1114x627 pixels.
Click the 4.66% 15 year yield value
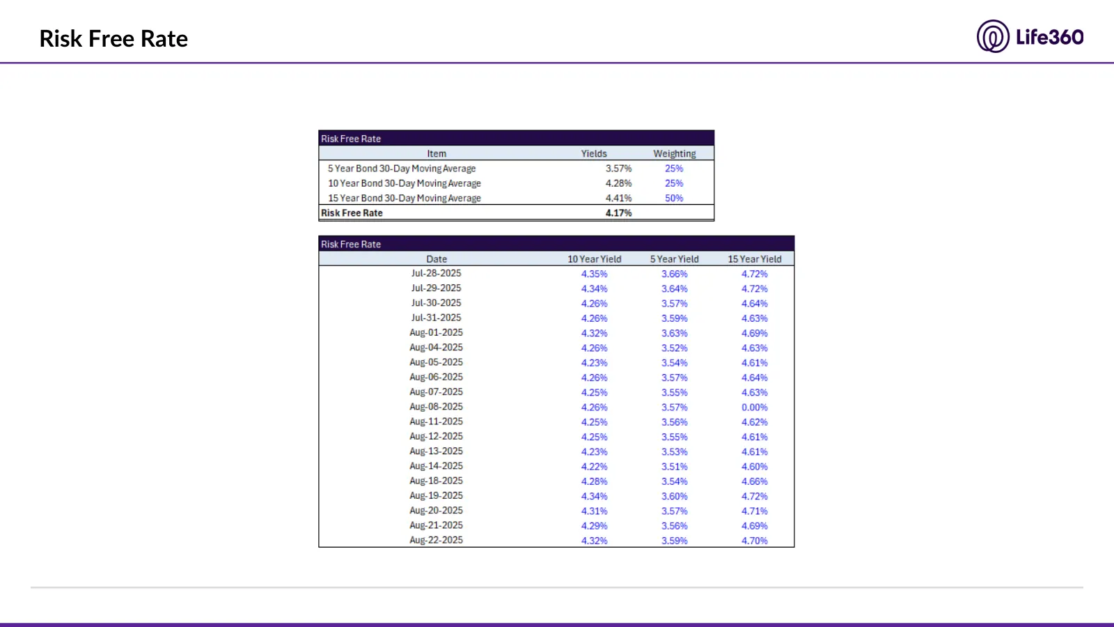click(755, 481)
